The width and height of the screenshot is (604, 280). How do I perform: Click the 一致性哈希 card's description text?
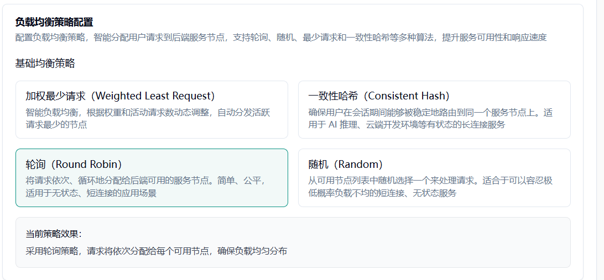coord(430,118)
